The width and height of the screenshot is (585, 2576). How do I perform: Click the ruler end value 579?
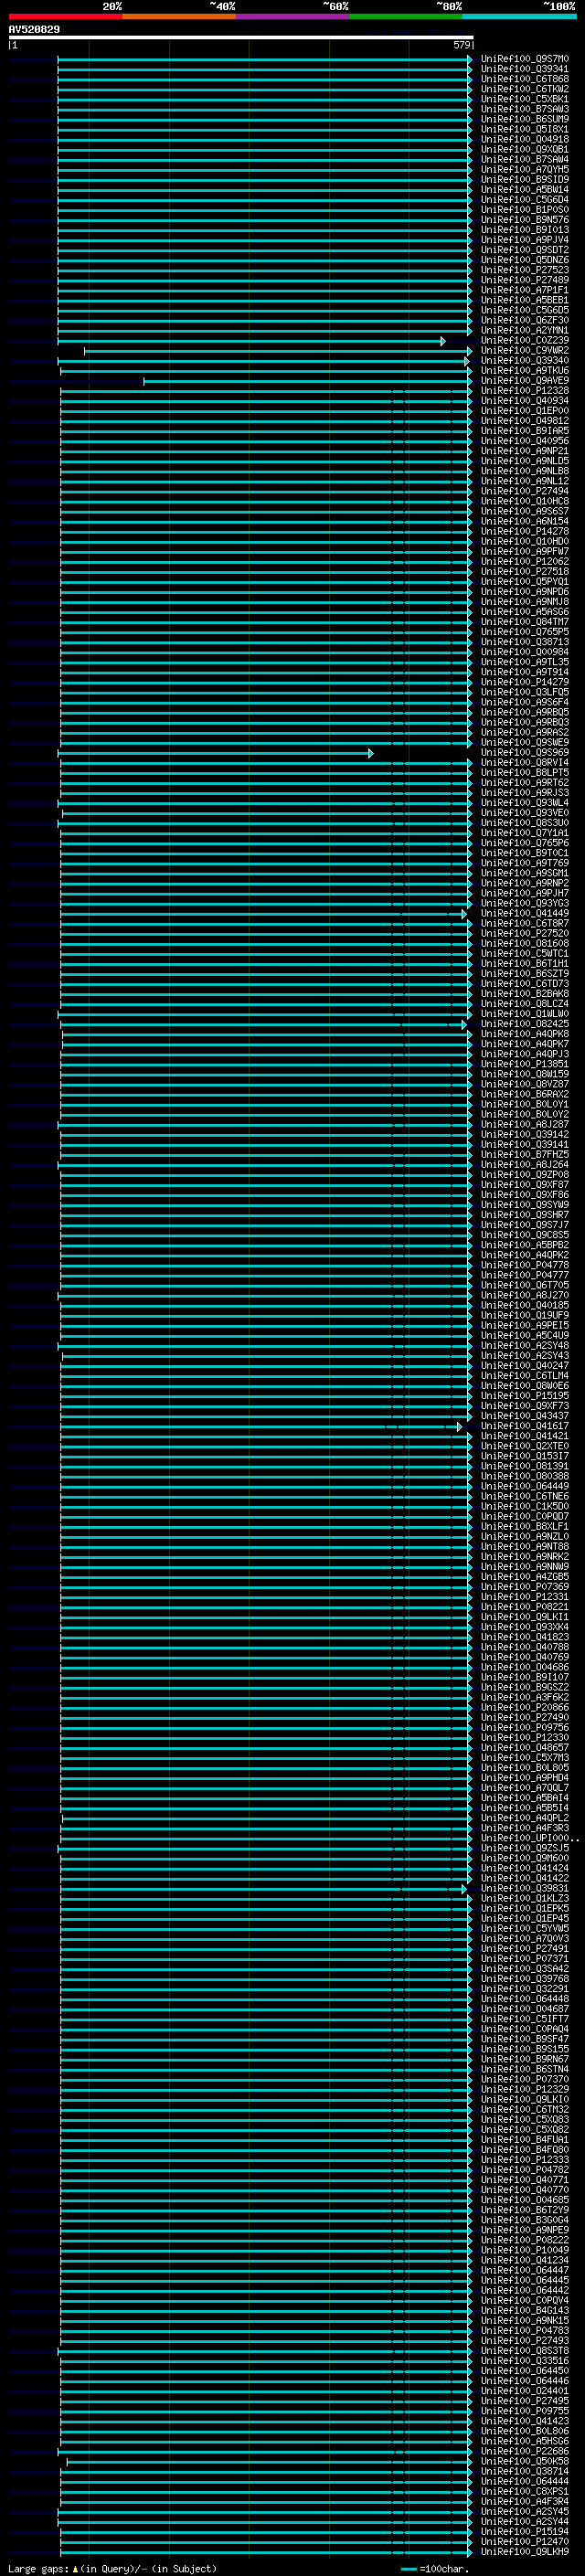(462, 45)
